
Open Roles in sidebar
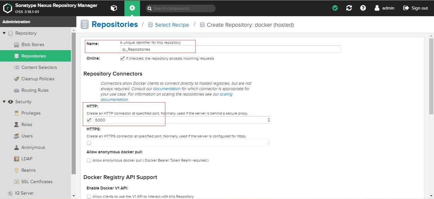click(35, 125)
